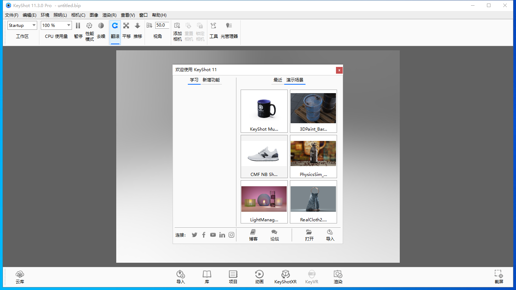Open the Camera (相机) menu
This screenshot has width=516, height=290.
(x=78, y=15)
